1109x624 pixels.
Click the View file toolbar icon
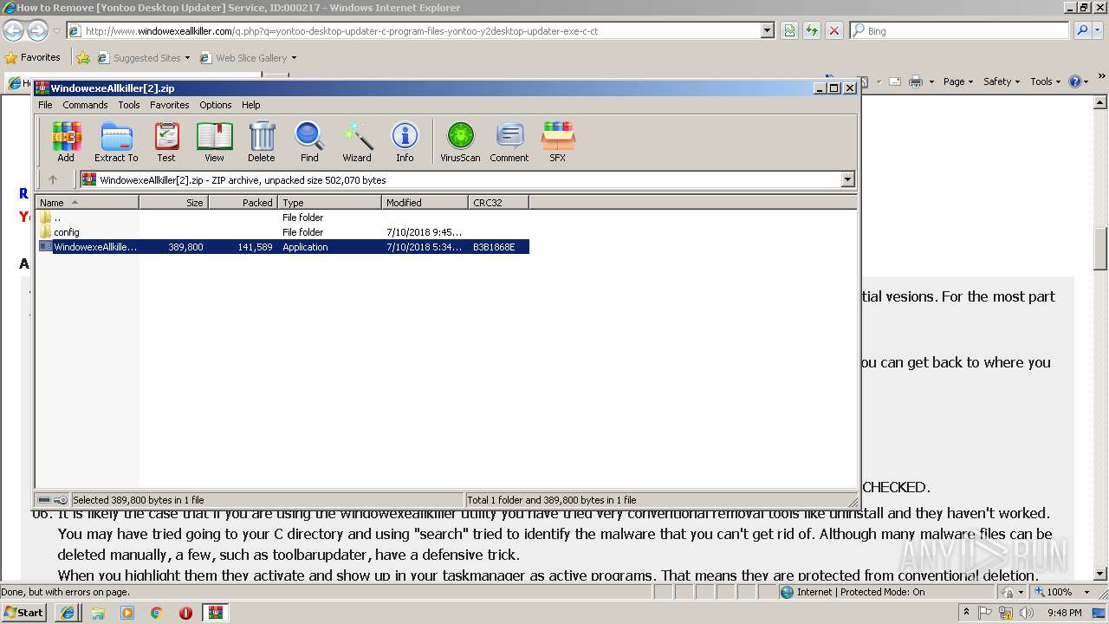(214, 141)
